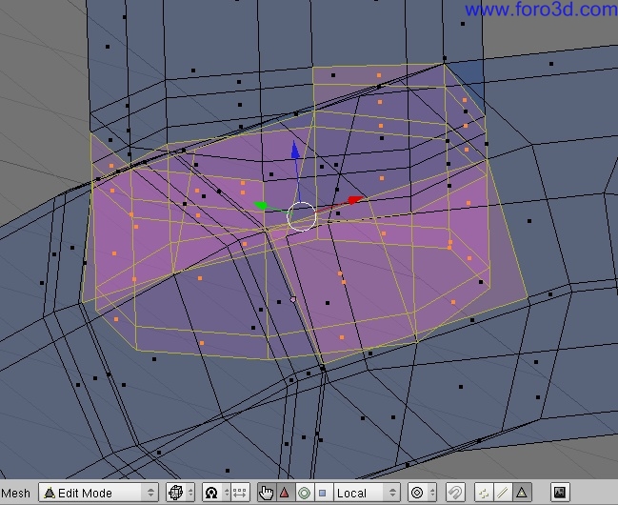Toggle the snap magnet icon

tap(455, 493)
